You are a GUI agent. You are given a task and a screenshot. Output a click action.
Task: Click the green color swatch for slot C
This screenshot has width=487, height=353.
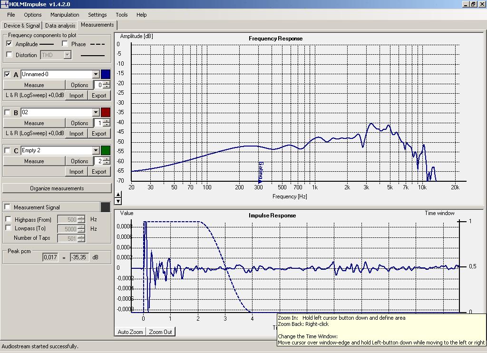(x=106, y=150)
